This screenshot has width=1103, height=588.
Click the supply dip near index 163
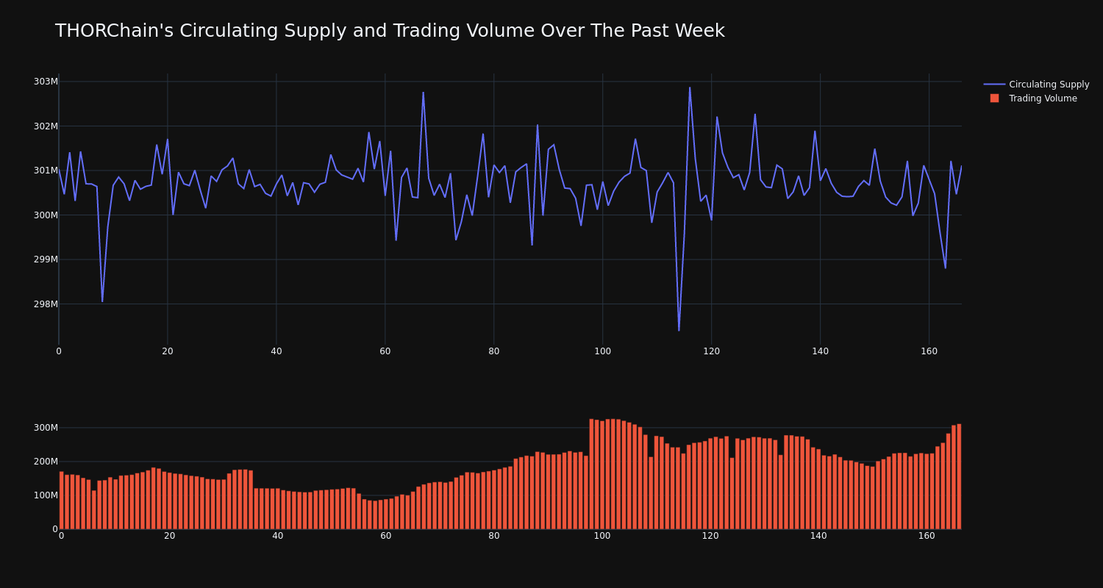(946, 268)
